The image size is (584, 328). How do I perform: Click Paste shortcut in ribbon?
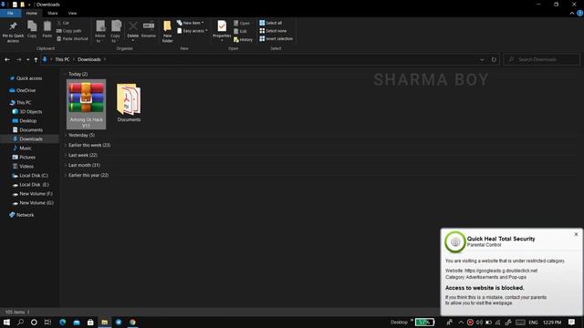click(x=72, y=38)
